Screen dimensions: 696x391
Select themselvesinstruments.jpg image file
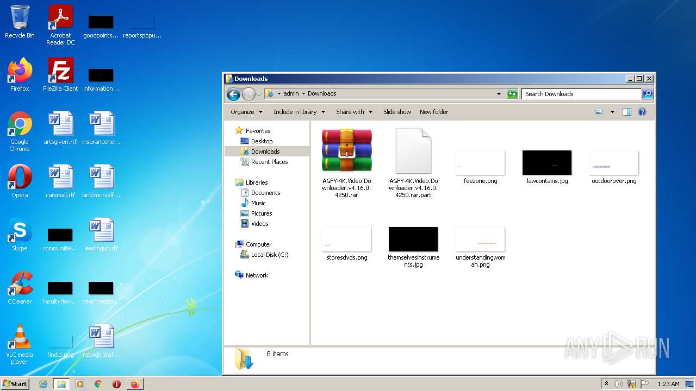click(413, 247)
